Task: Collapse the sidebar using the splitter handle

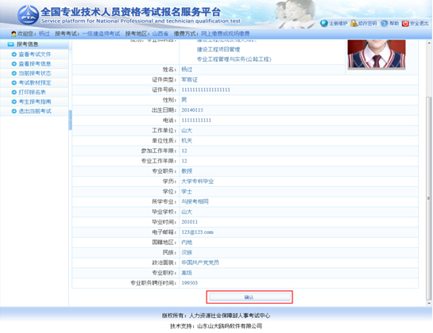Action: click(70, 120)
